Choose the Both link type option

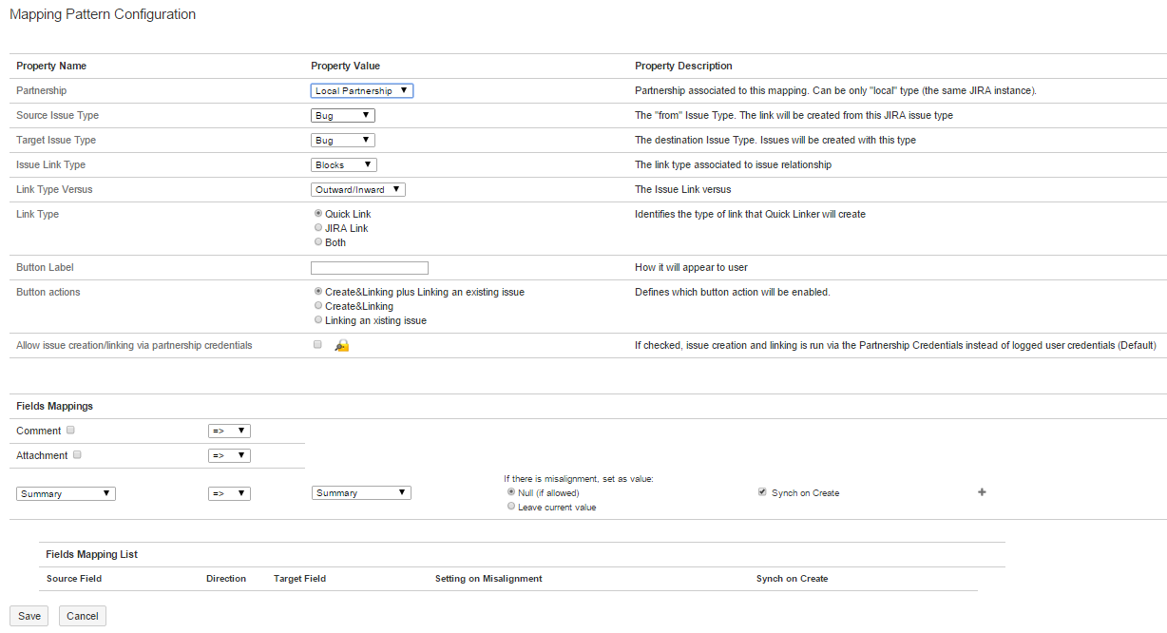[318, 242]
